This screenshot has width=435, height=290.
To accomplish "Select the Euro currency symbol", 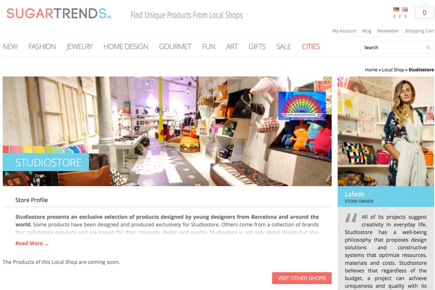I will point(394,17).
